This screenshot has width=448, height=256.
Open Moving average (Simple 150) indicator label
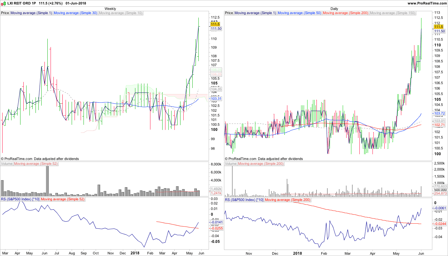(x=393, y=13)
